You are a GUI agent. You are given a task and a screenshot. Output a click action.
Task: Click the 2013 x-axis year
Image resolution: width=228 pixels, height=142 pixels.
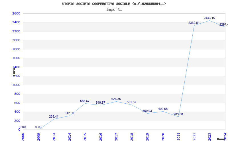(54, 137)
